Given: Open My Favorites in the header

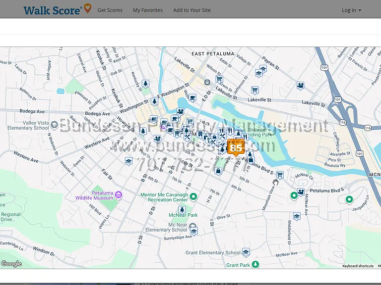Looking at the screenshot, I should point(148,10).
